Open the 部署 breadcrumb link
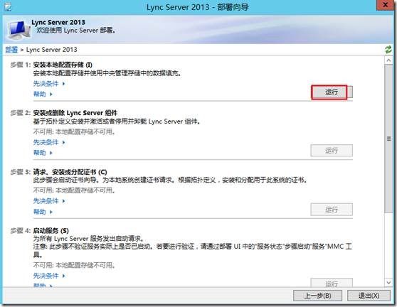 point(11,50)
